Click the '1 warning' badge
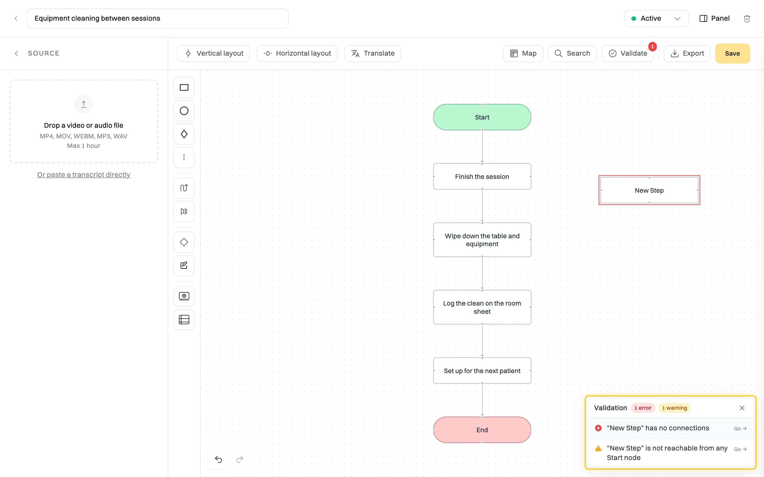 click(x=674, y=408)
